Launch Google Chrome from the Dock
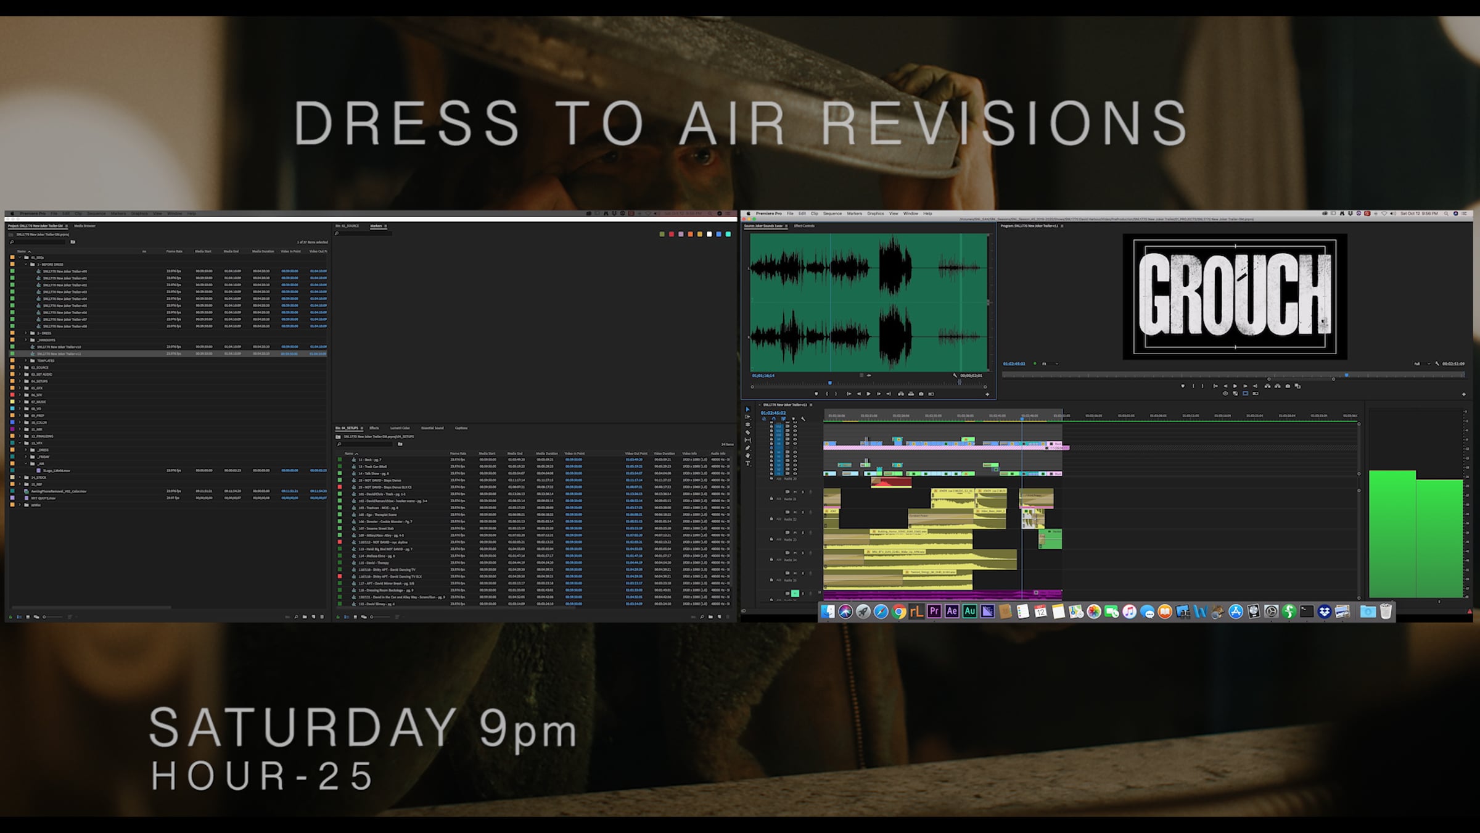The image size is (1480, 833). click(899, 611)
